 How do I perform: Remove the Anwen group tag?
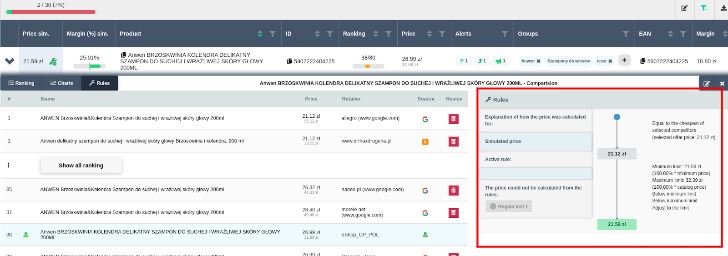coord(538,61)
